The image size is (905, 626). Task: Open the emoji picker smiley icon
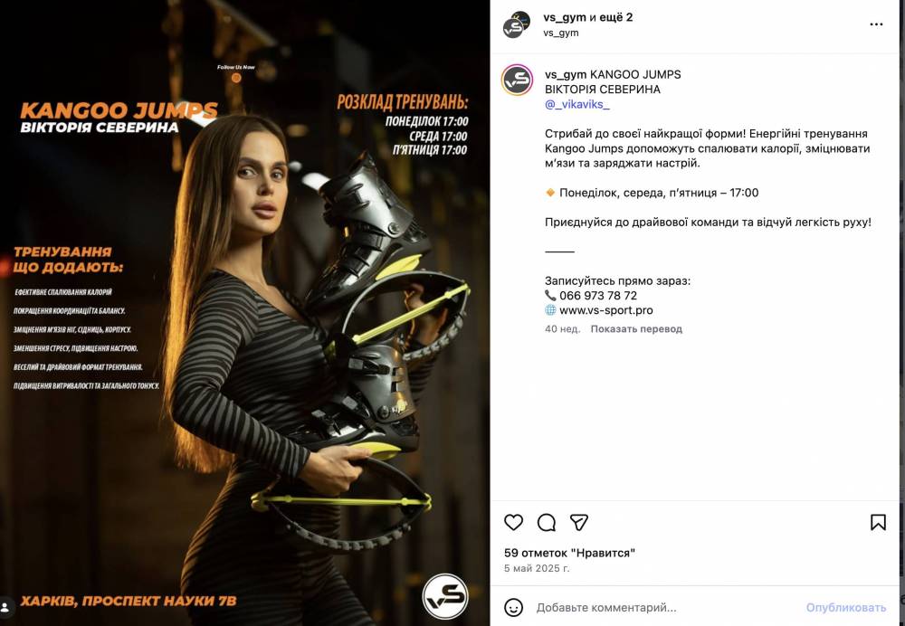[513, 607]
